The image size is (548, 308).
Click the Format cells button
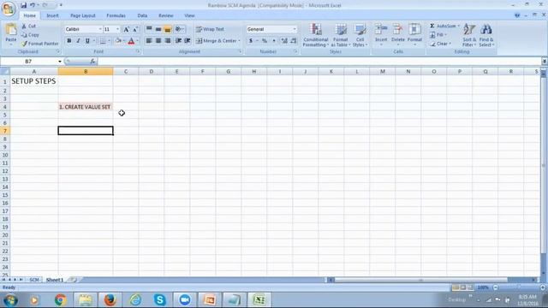(414, 33)
